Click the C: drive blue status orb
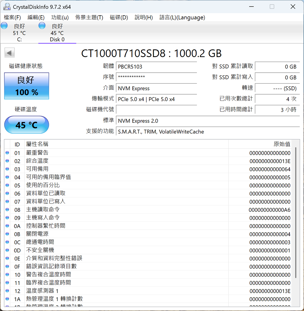The width and height of the screenshot is (304, 311). [x=4, y=26]
